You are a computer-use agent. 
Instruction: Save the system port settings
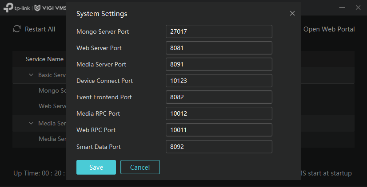(96, 167)
